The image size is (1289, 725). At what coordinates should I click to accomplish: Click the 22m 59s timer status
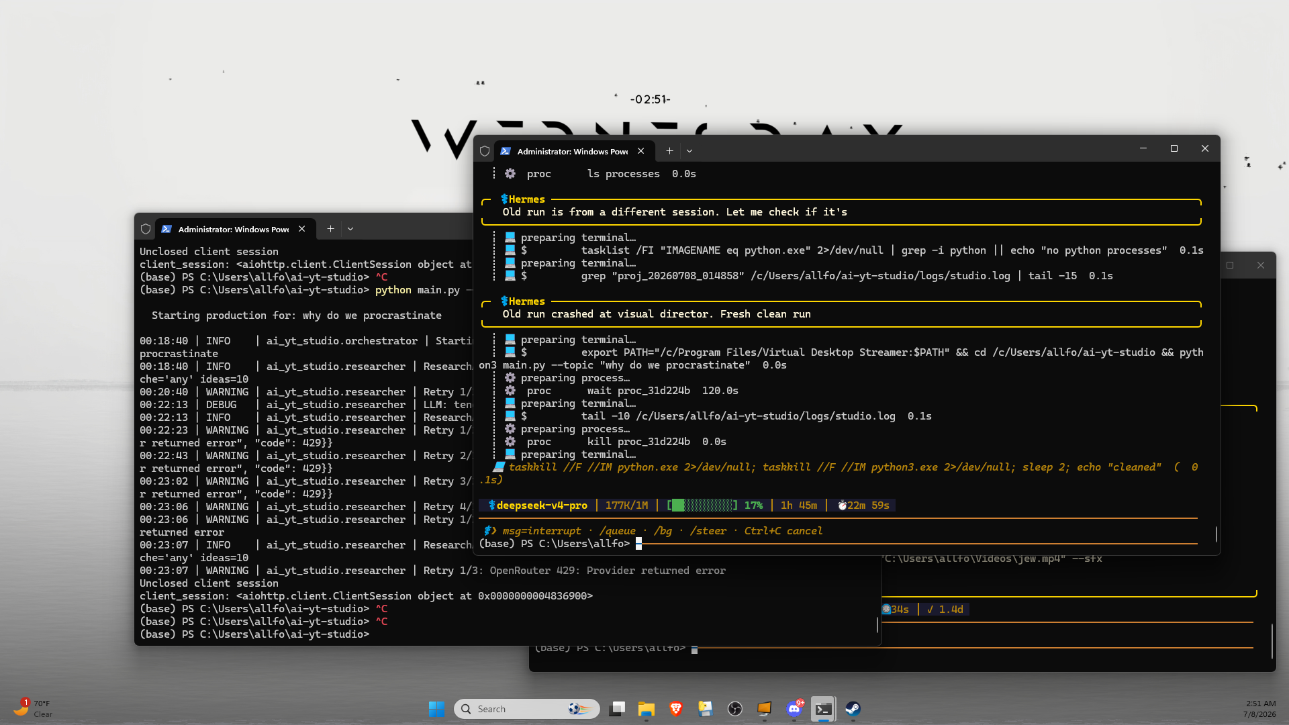click(x=863, y=505)
